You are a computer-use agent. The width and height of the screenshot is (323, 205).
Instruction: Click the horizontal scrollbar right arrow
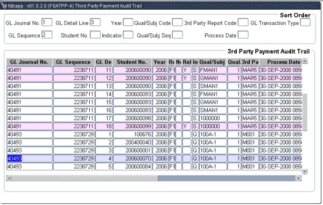[x=298, y=178]
